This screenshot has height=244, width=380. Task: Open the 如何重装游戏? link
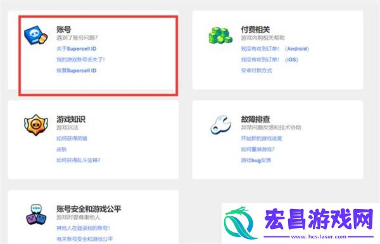click(258, 150)
